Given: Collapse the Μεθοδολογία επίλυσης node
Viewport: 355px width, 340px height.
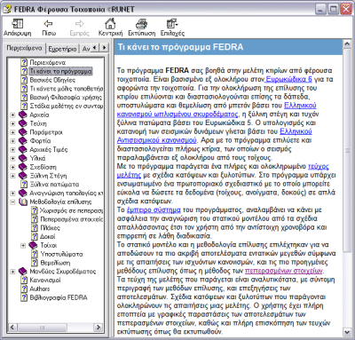Looking at the screenshot, I should tap(12, 202).
